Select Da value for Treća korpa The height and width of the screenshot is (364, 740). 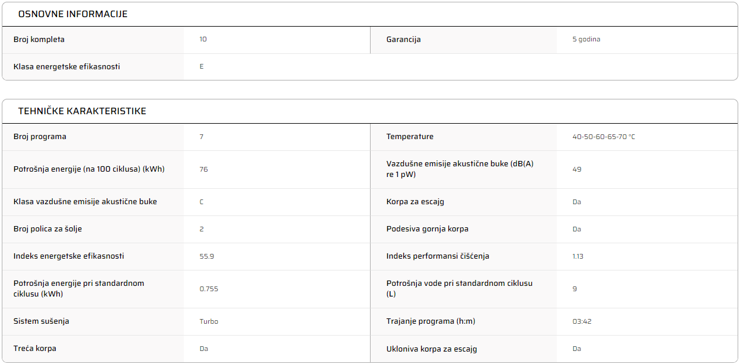click(x=204, y=349)
